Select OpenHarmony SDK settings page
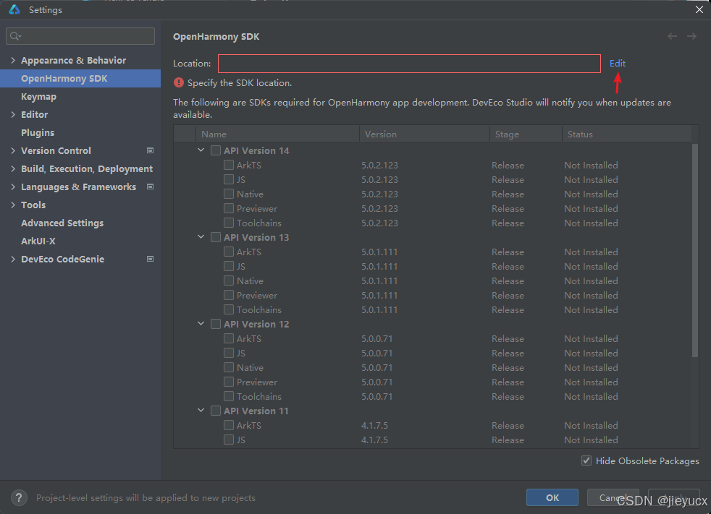 (x=80, y=78)
